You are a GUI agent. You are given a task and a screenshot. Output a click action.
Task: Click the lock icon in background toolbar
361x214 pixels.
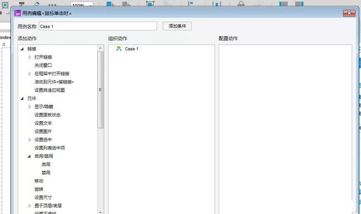(241, 3)
